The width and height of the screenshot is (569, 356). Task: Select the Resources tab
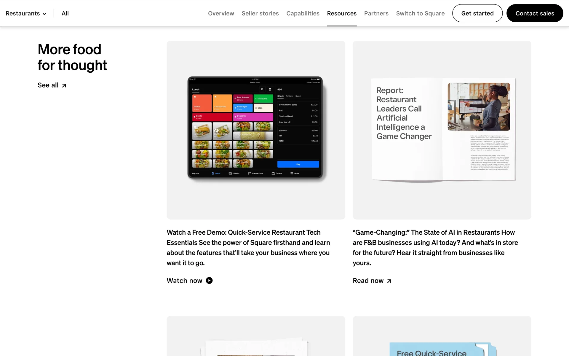(x=341, y=13)
